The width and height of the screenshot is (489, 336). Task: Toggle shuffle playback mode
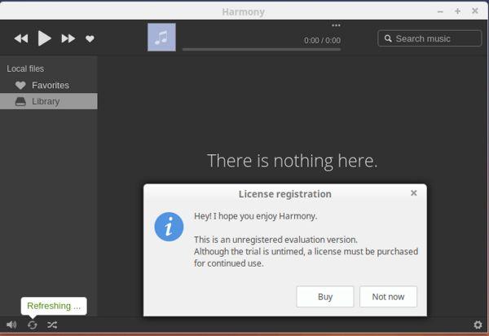tap(52, 325)
